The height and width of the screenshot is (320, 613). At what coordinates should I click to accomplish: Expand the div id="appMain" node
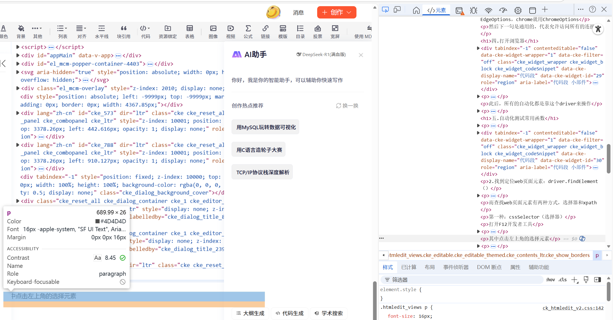click(18, 55)
